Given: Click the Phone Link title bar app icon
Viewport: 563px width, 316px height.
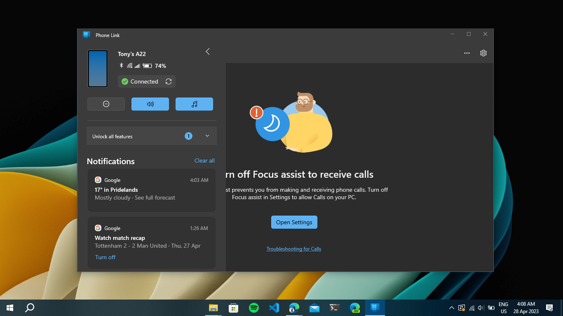Looking at the screenshot, I should point(86,35).
